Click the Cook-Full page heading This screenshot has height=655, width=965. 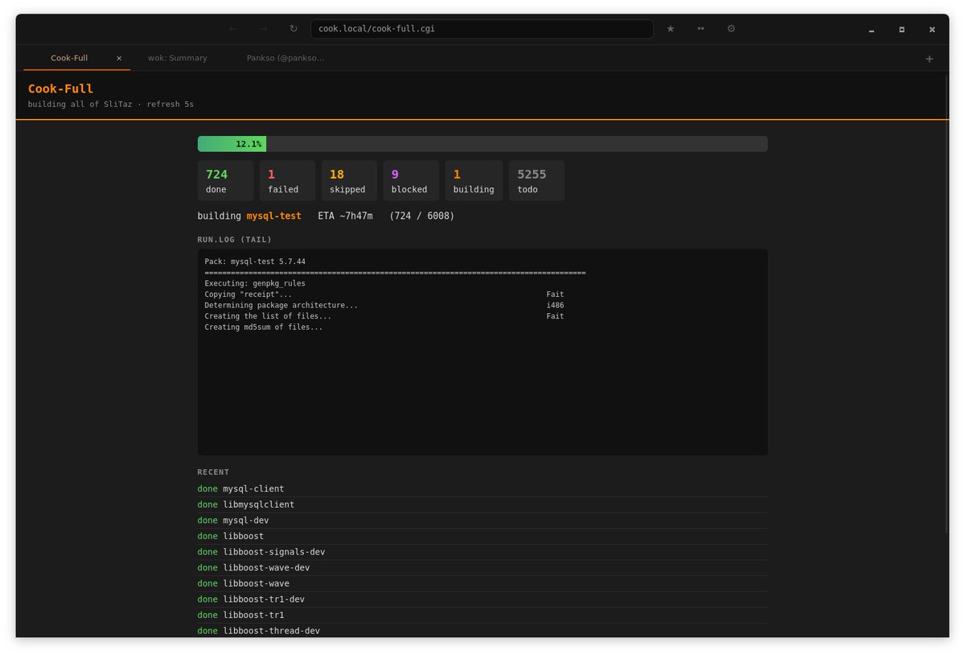[x=60, y=89]
